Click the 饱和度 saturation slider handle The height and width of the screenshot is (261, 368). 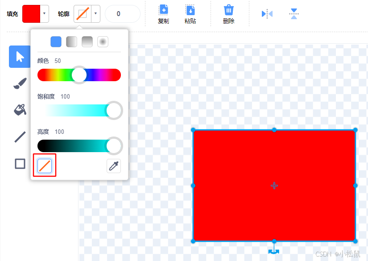pyautogui.click(x=114, y=110)
